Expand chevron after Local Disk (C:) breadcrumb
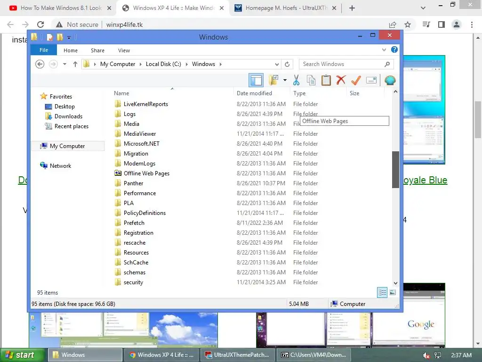482x362 pixels. 186,64
